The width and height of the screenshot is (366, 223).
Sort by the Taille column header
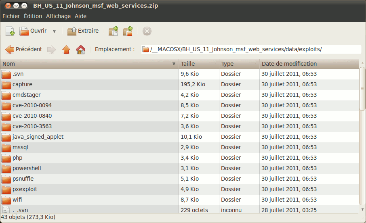(198, 64)
